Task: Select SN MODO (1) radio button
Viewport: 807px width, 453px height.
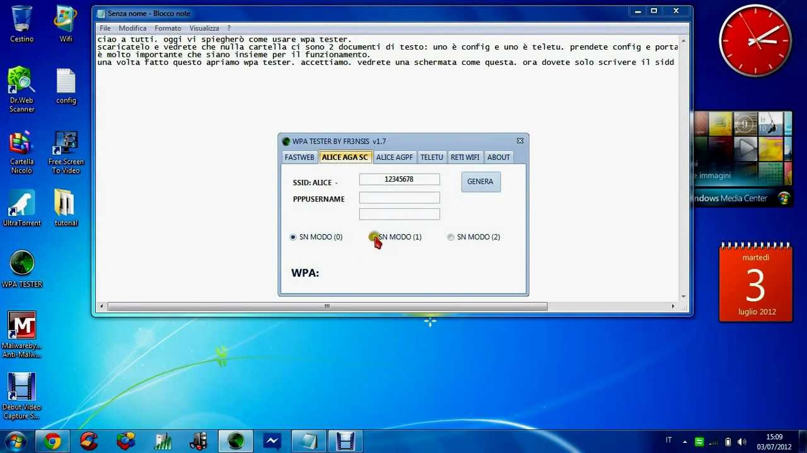Action: point(373,237)
